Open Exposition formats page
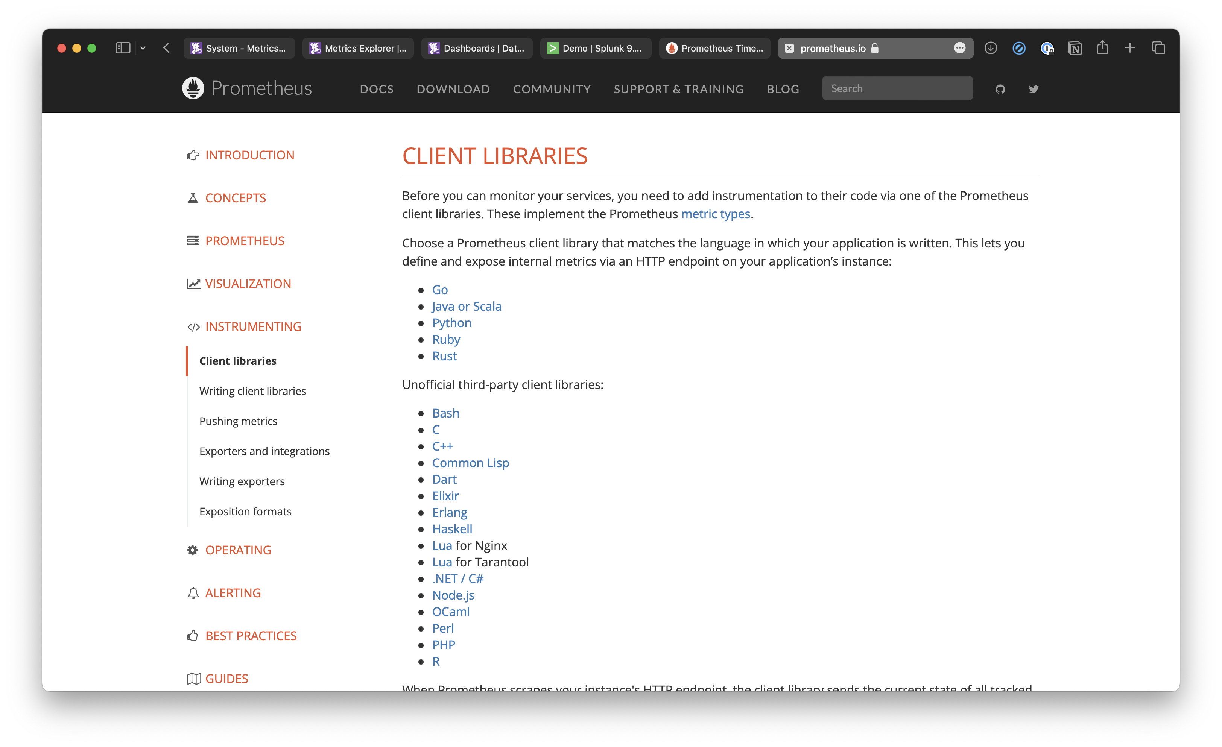Viewport: 1222px width, 747px height. coord(245,512)
